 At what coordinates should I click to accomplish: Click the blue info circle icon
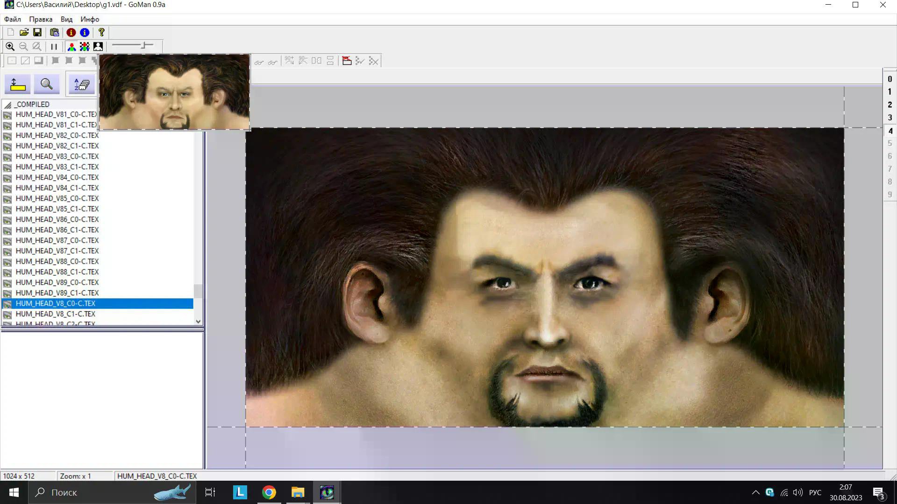(85, 32)
